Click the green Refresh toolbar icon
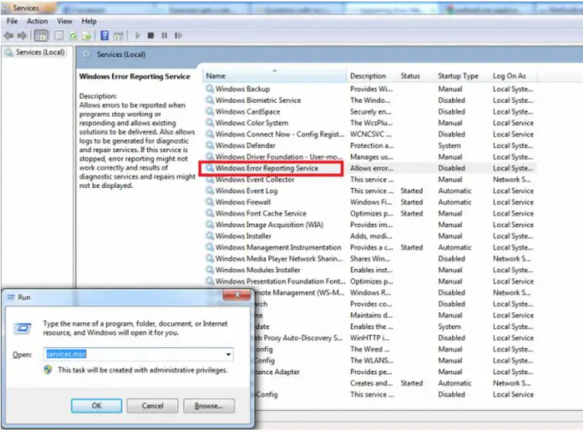This screenshot has width=583, height=432. point(73,36)
